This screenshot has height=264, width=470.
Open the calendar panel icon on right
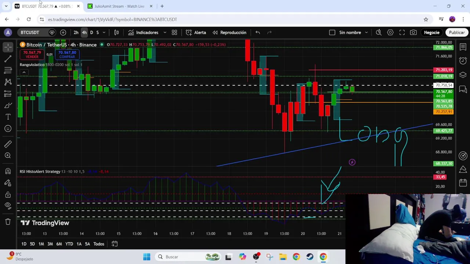[x=463, y=183]
